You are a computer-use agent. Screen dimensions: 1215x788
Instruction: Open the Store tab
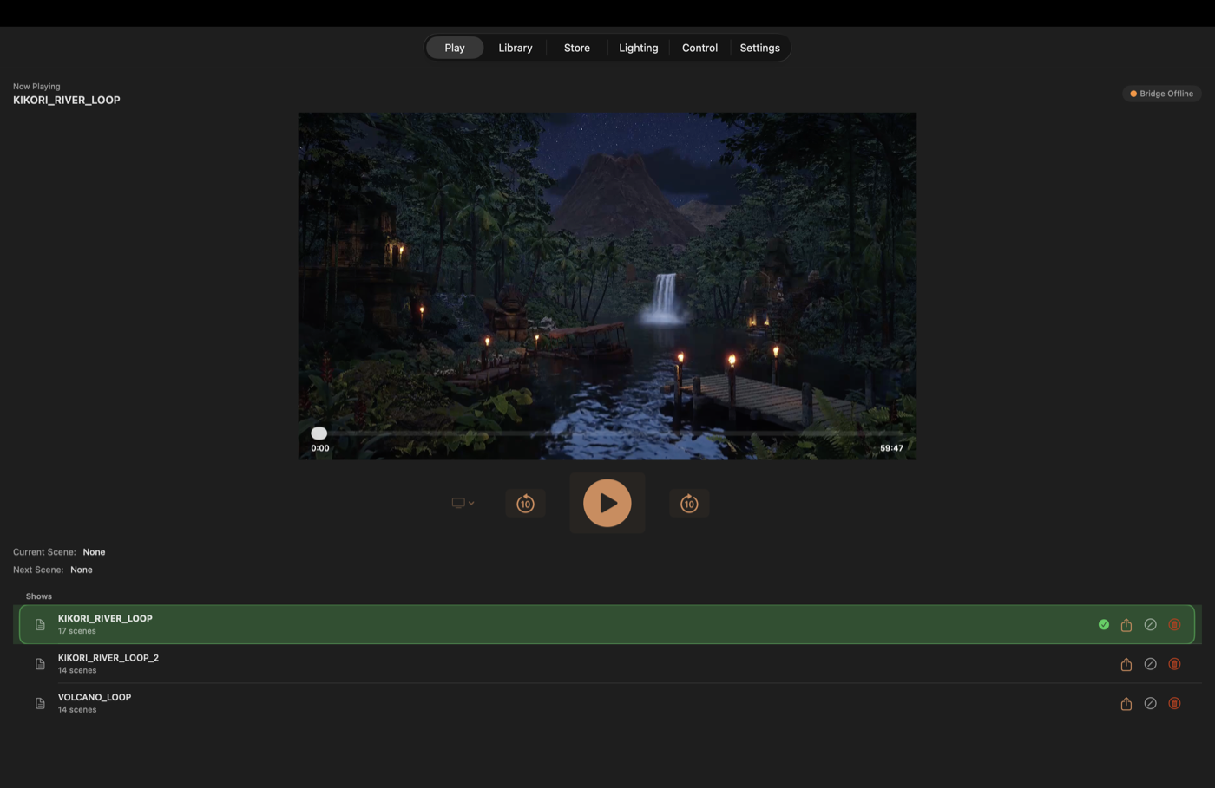pyautogui.click(x=577, y=48)
